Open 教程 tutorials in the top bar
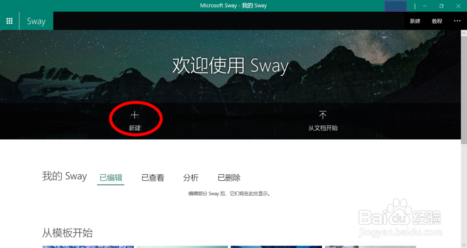 437,21
